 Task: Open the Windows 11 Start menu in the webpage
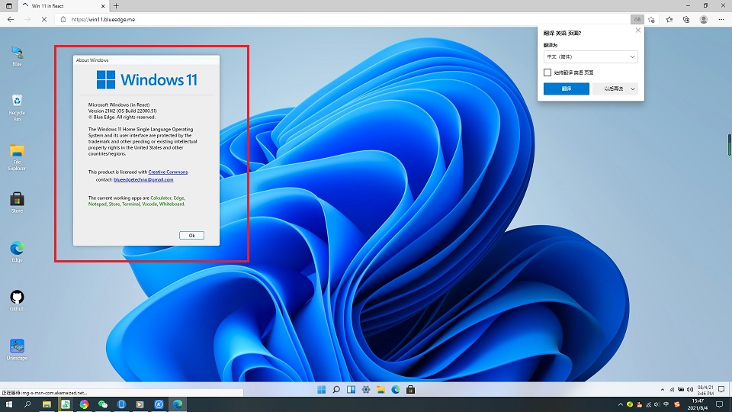(x=321, y=390)
